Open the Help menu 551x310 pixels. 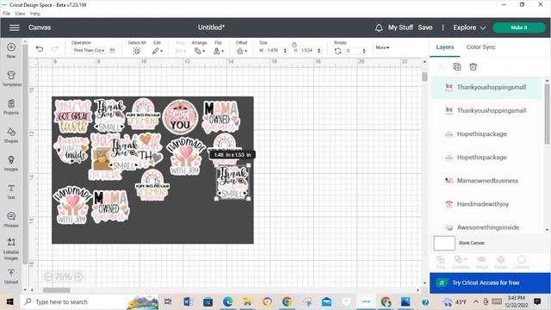coord(35,14)
